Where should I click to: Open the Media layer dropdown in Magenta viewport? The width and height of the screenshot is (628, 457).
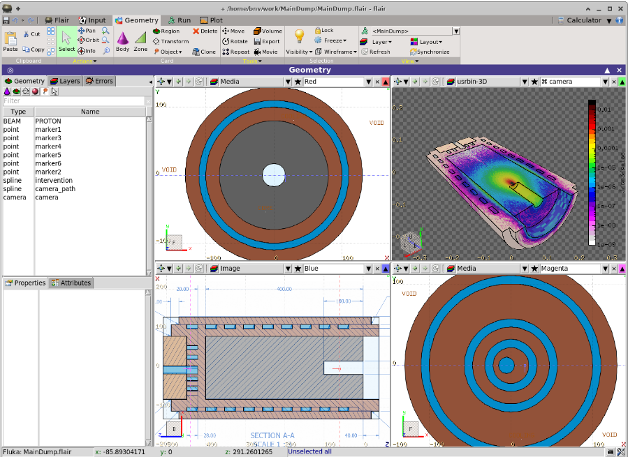pyautogui.click(x=525, y=269)
